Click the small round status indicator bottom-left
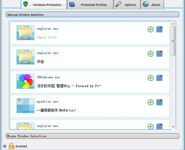185x150 pixels. 4,146
